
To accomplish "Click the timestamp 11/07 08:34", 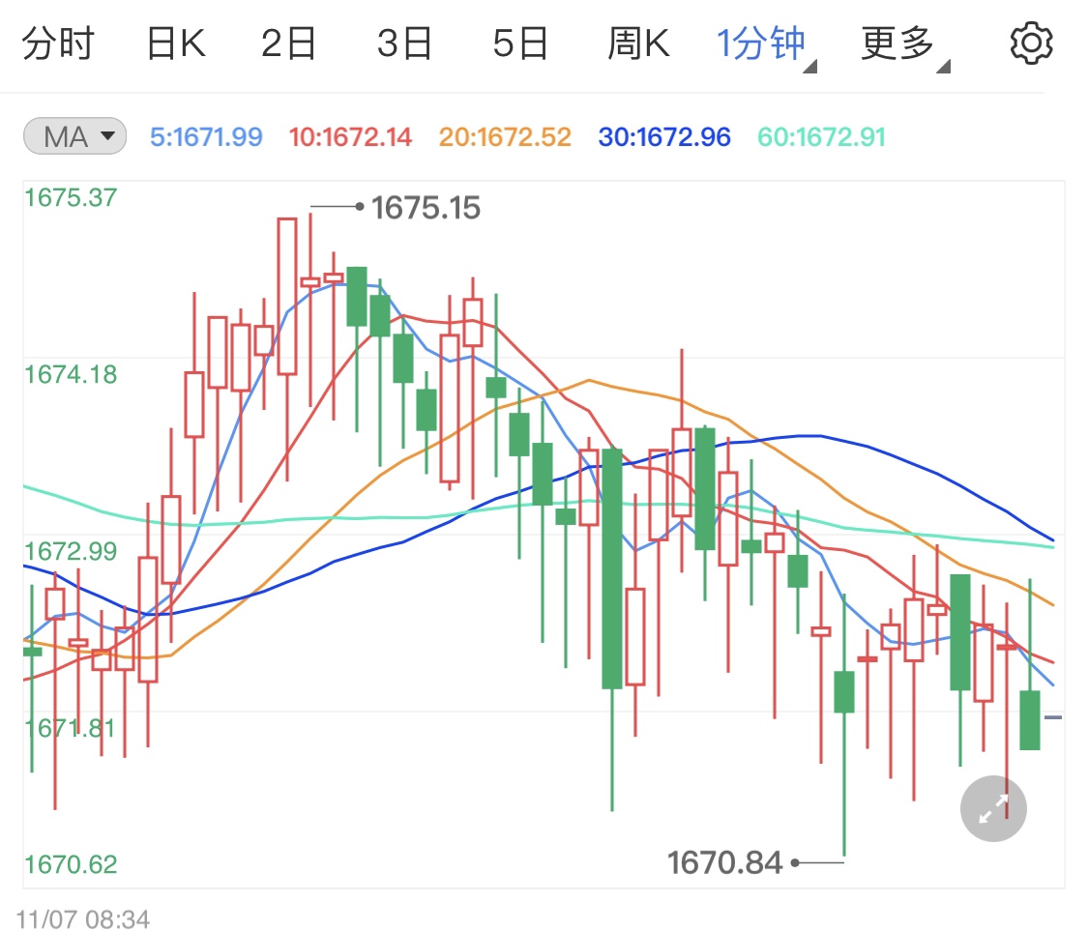I will pyautogui.click(x=82, y=919).
